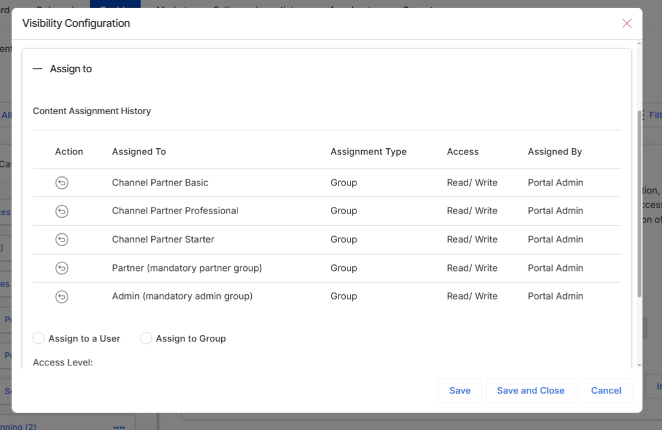
Task: Click the Action column header
Action: [69, 152]
